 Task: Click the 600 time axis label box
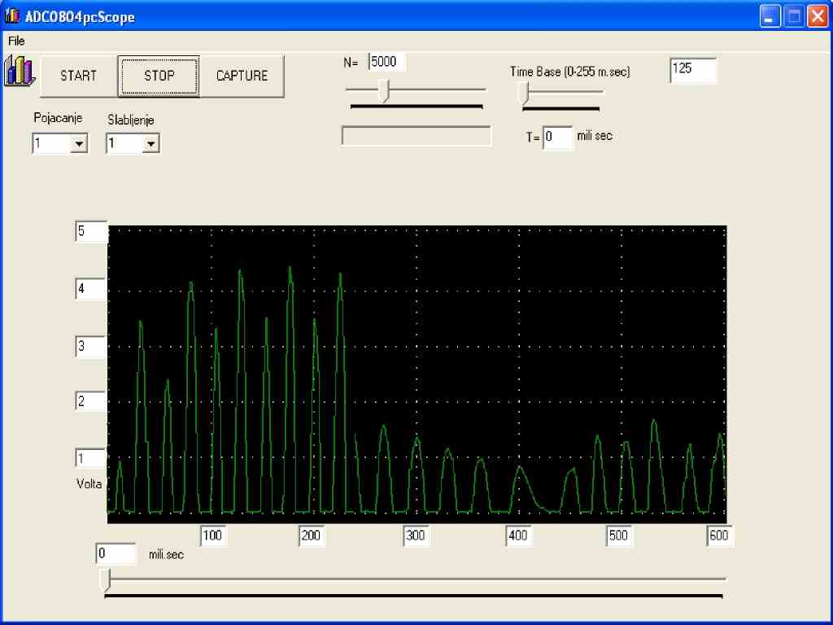[719, 535]
